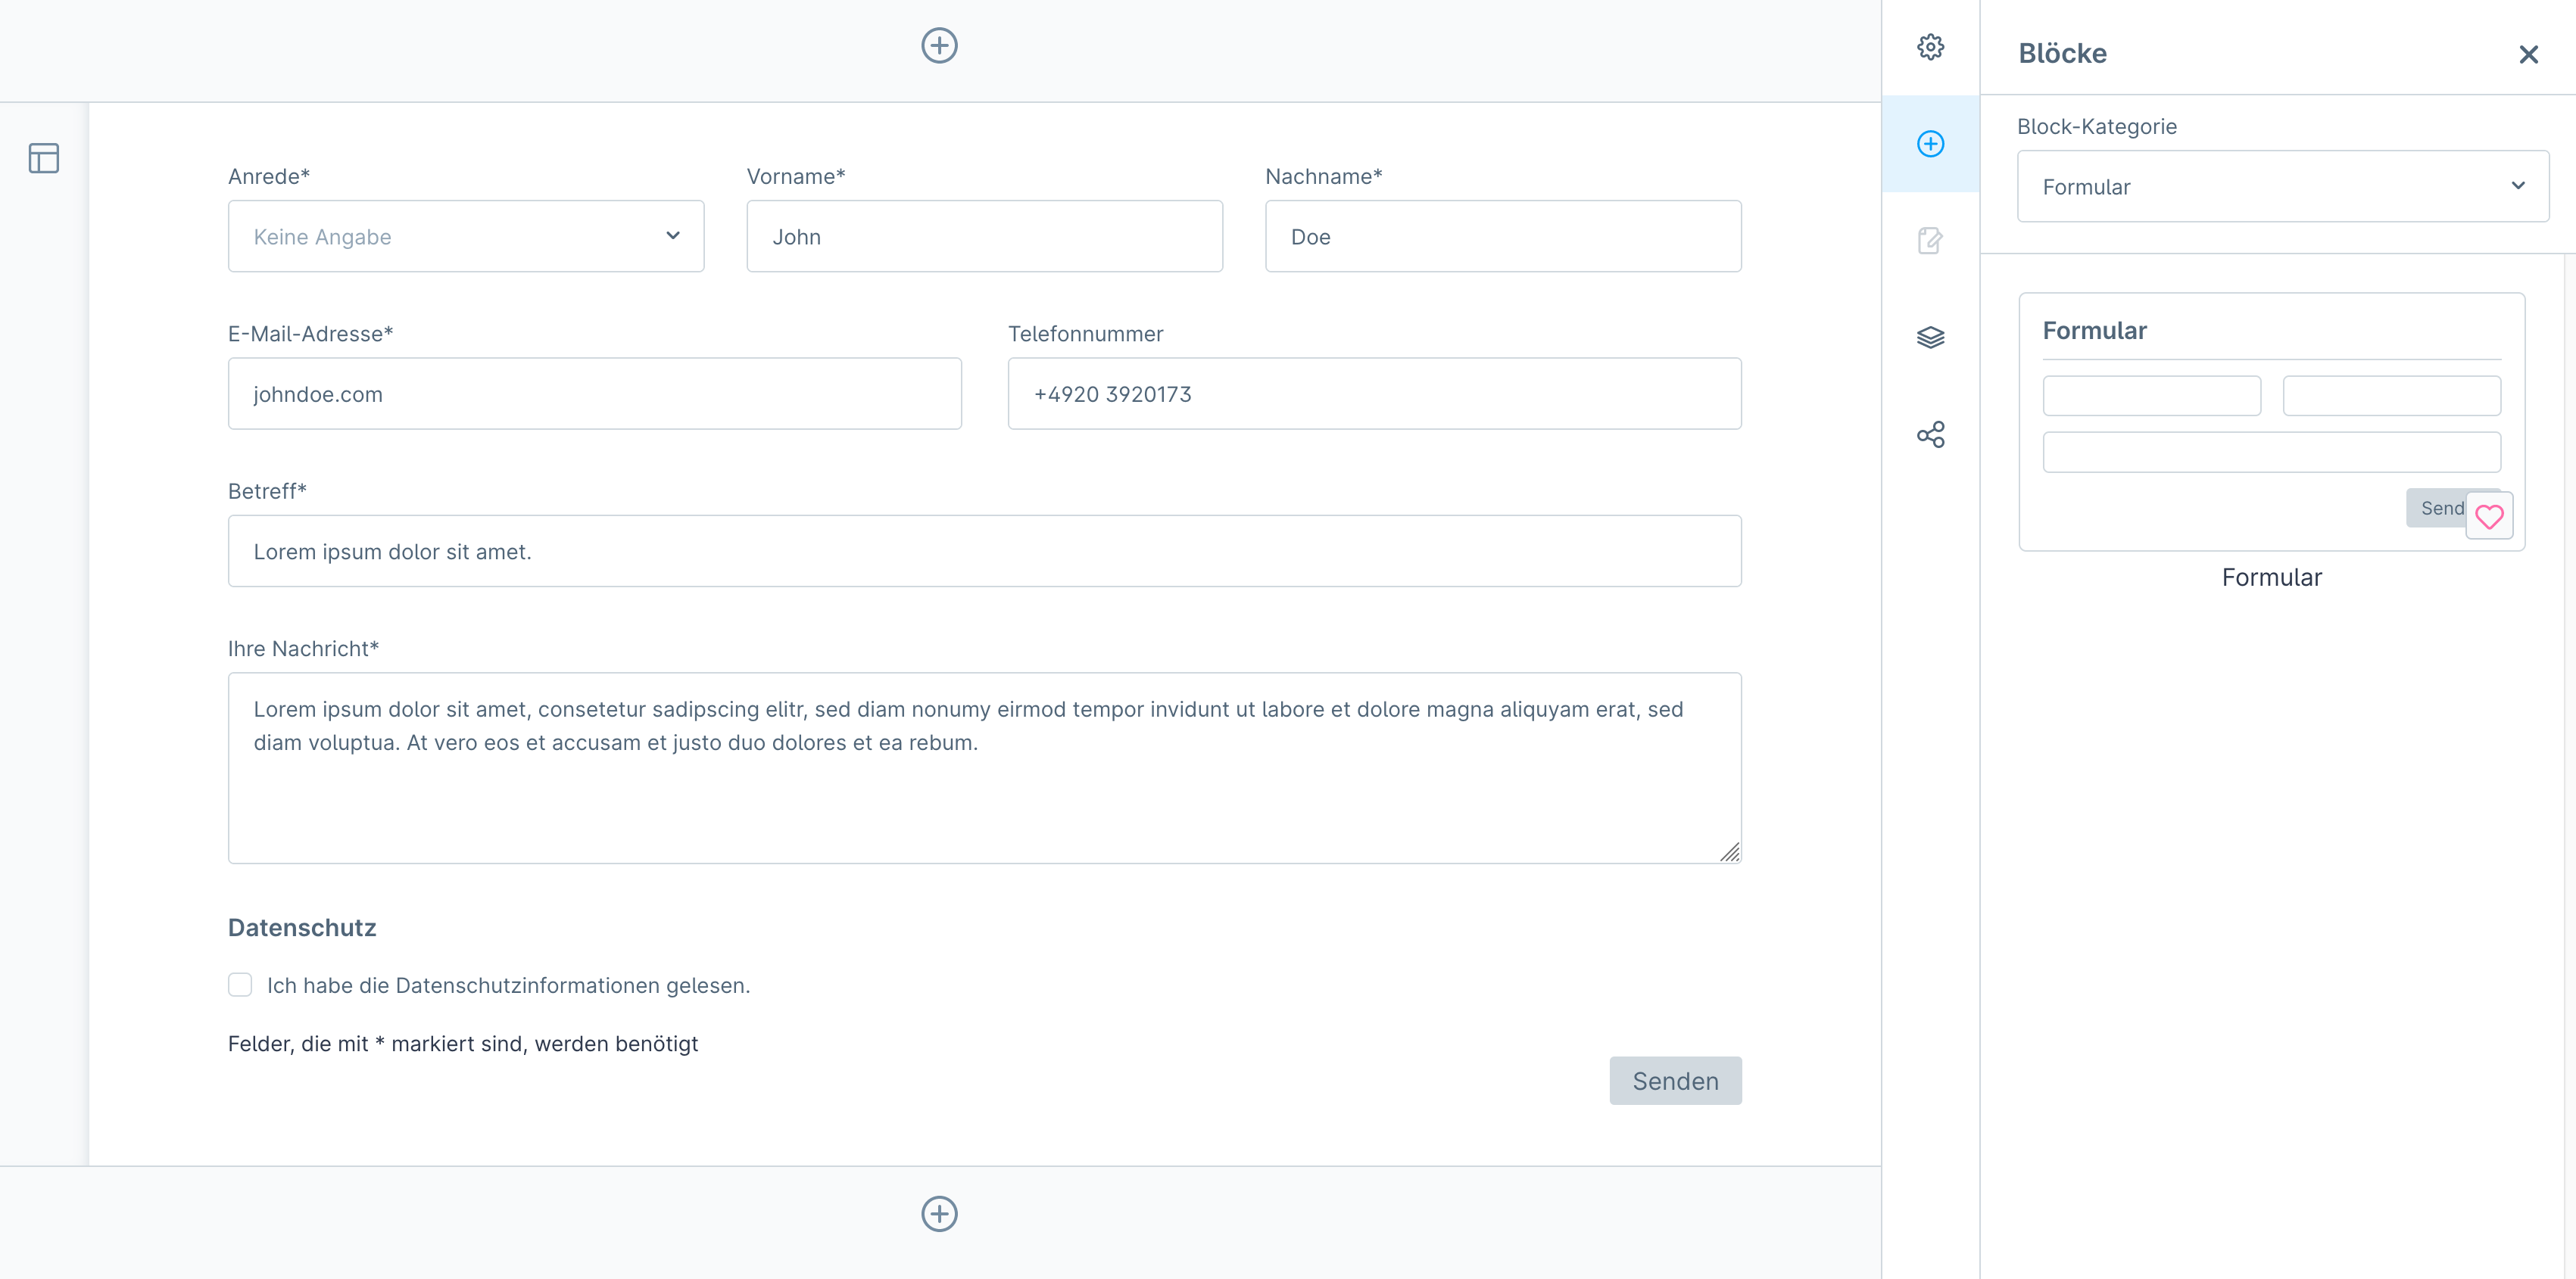Viewport: 2576px width, 1279px height.
Task: Click the textarea resize handle corner
Action: coord(1730,852)
